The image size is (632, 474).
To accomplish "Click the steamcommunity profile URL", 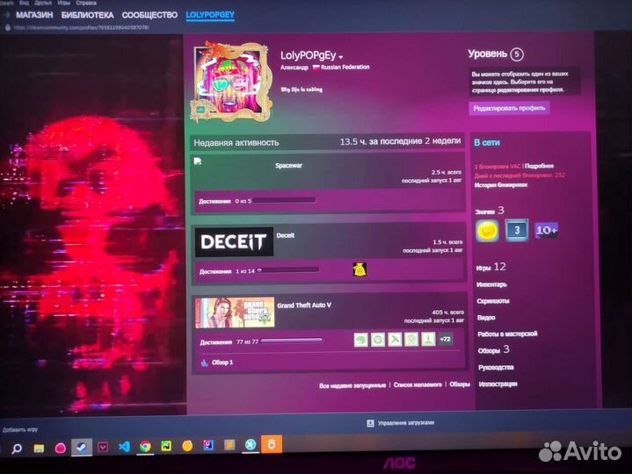I will (x=82, y=27).
